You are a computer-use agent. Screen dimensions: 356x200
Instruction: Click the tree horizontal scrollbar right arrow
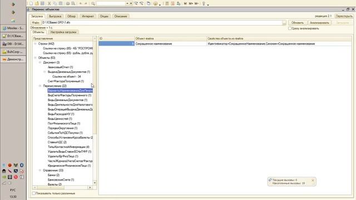point(90,188)
